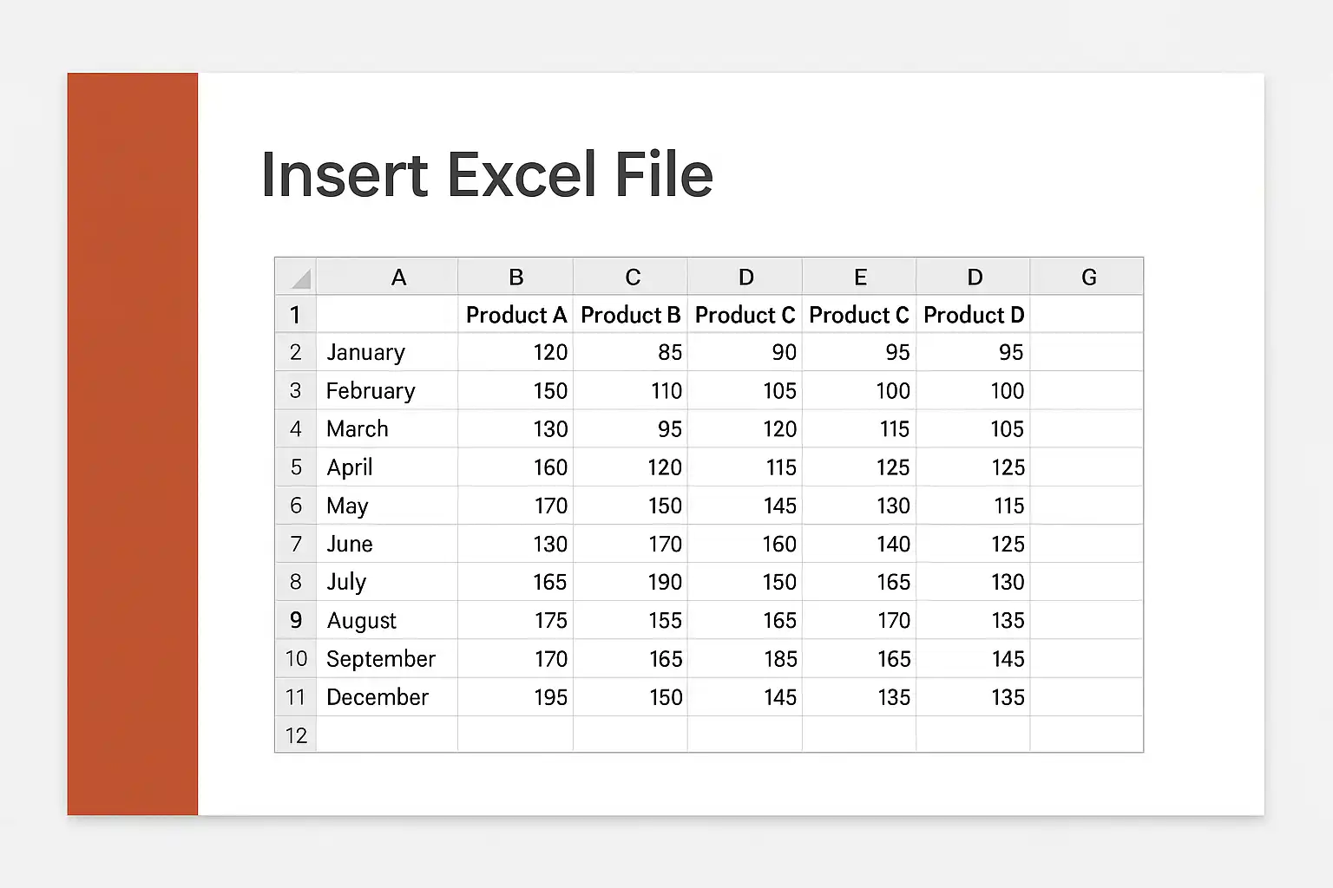Select column G header

(x=1087, y=277)
